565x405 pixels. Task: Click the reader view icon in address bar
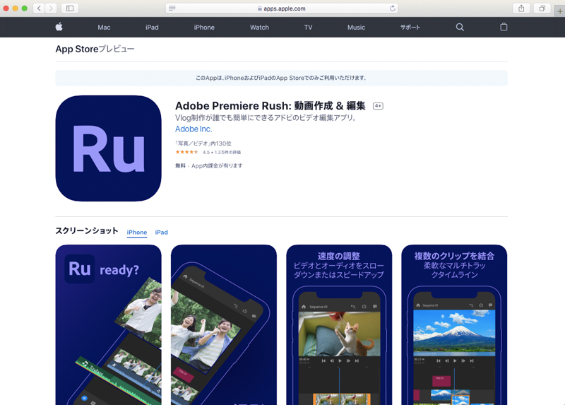172,8
